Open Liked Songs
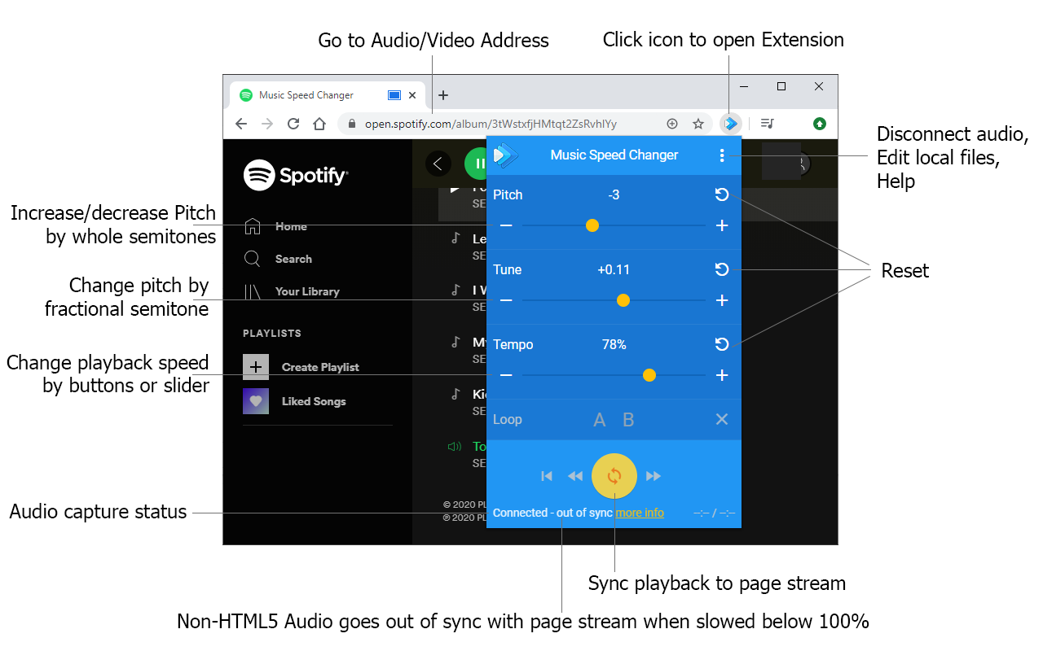 [295, 401]
